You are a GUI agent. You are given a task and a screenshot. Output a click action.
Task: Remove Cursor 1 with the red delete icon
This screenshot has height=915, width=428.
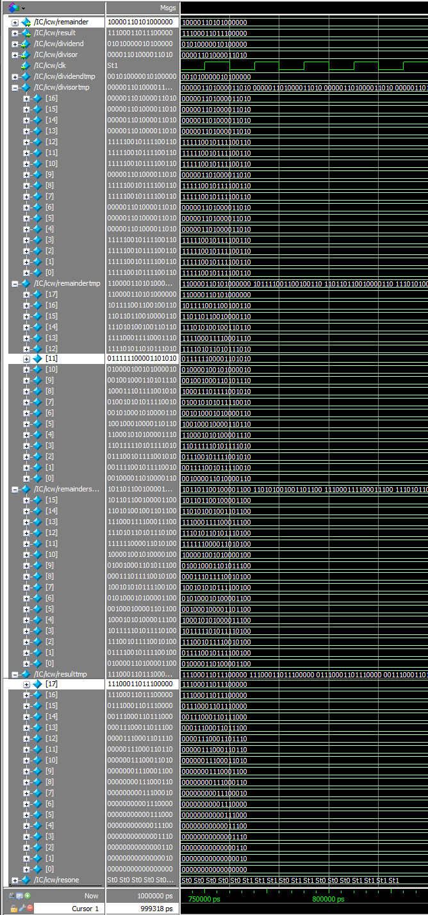[29, 909]
